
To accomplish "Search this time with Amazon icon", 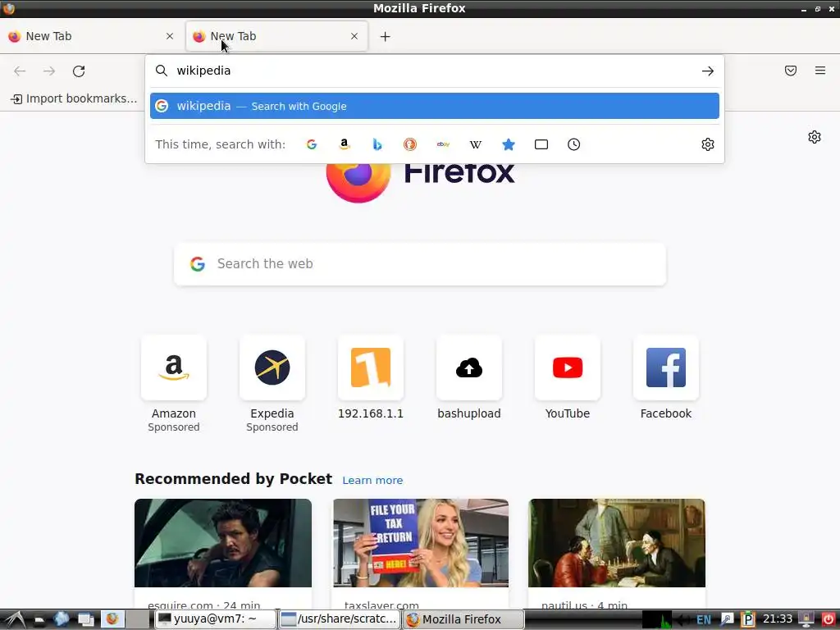I will click(345, 144).
